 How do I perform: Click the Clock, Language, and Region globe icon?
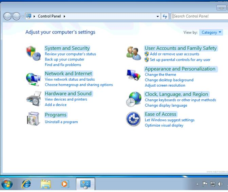tap(134, 100)
